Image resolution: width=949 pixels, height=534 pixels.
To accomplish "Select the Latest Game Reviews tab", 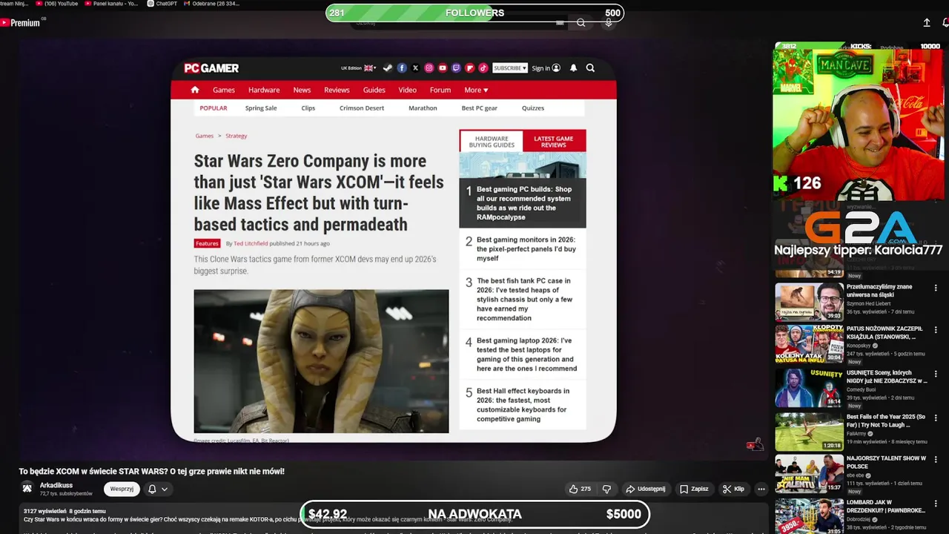I will [554, 142].
